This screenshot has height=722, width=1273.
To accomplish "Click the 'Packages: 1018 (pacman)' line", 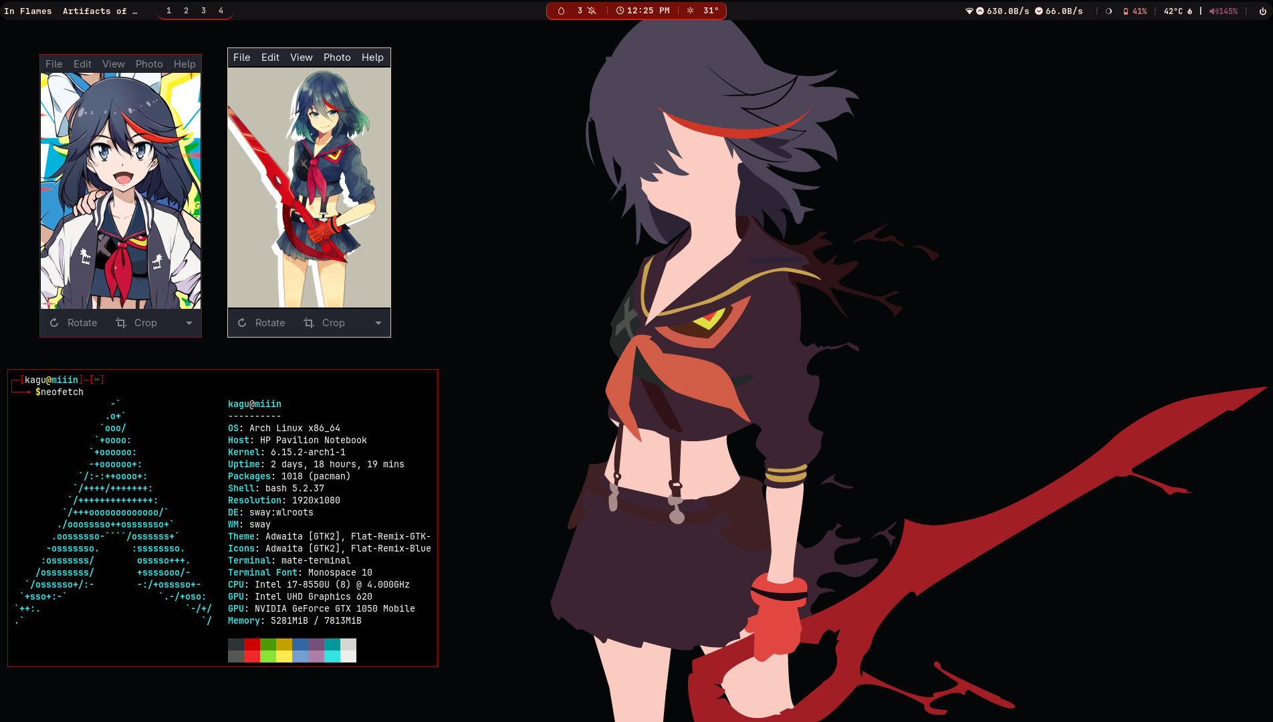I will (290, 477).
